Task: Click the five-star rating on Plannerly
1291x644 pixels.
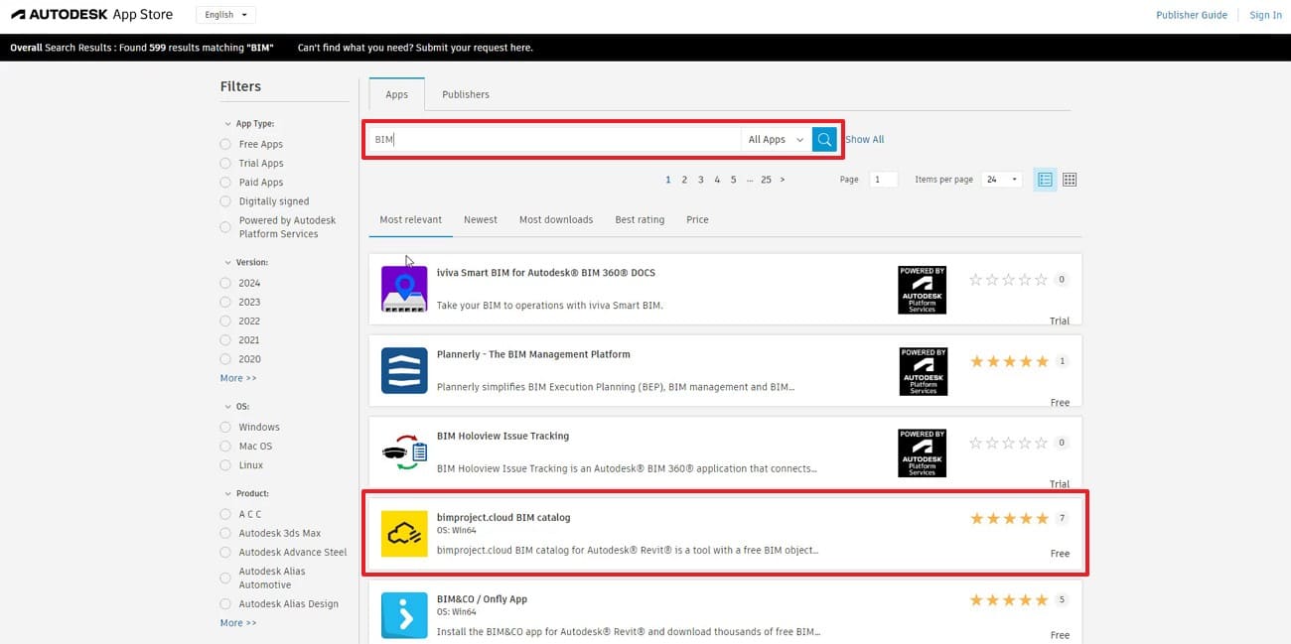Action: [x=1009, y=362]
